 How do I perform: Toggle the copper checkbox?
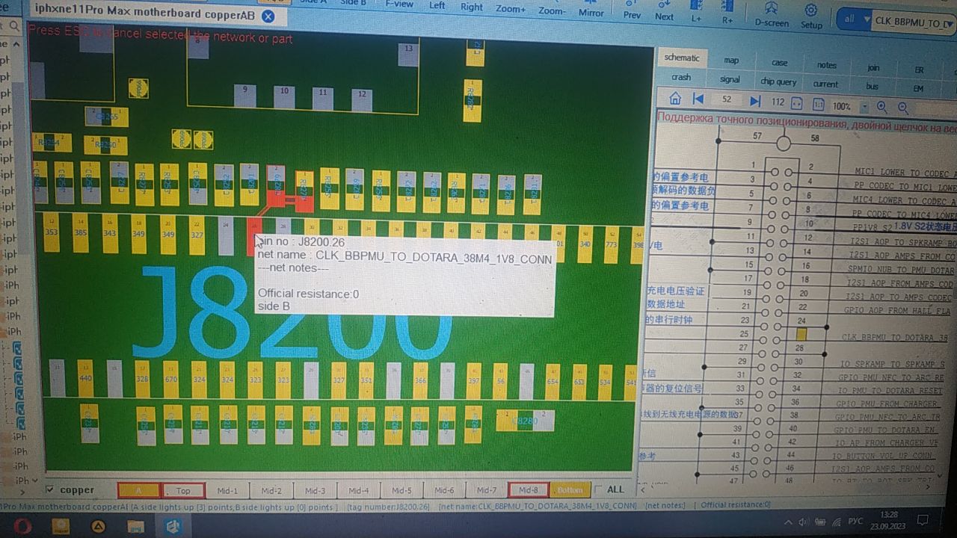click(49, 489)
